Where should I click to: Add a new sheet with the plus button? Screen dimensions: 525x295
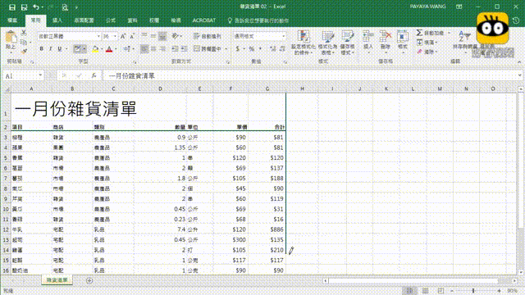89,280
